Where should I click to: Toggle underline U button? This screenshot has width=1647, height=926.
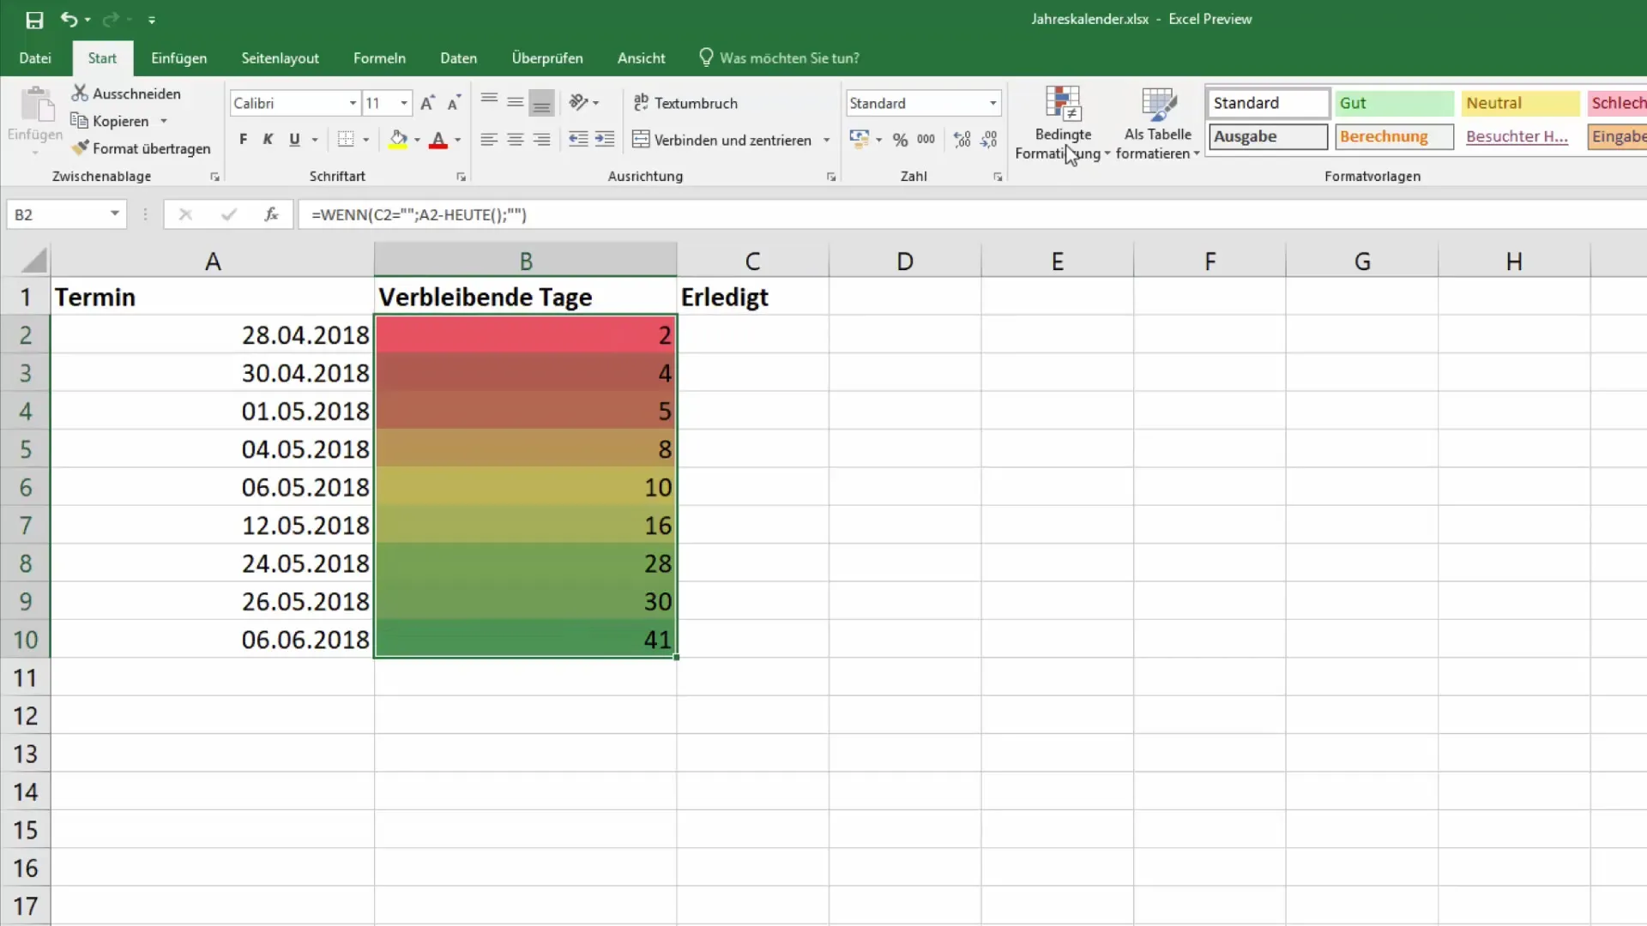click(294, 140)
